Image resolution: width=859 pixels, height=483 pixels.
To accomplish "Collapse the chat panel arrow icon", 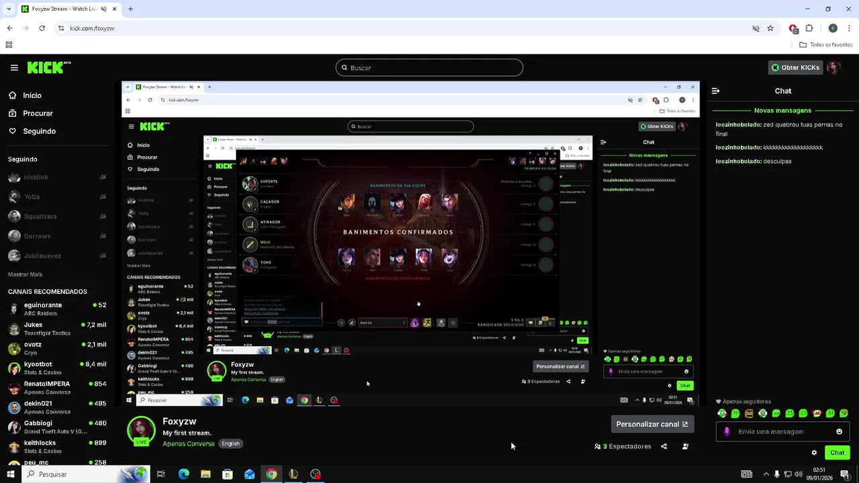I will [x=715, y=91].
